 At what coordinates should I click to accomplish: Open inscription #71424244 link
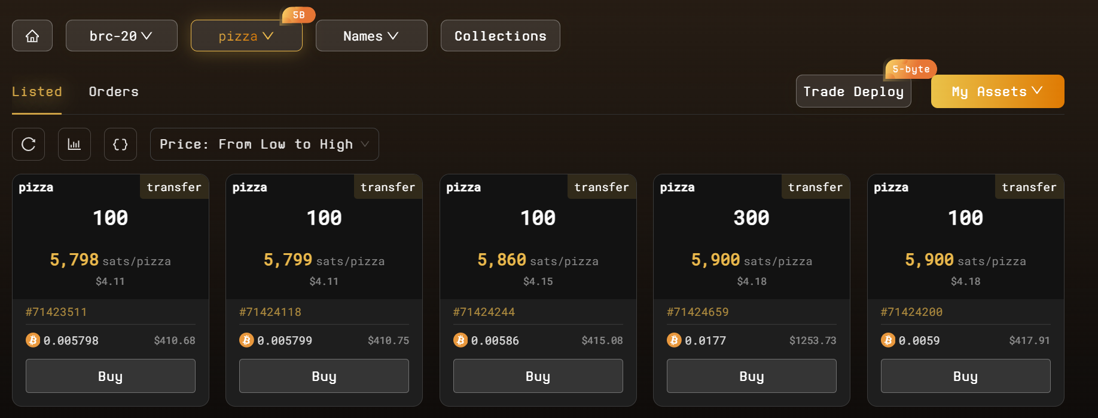(484, 312)
